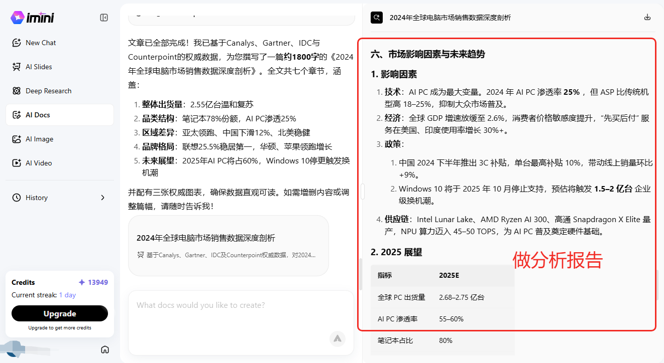Click 'Upgrade to get more credits' link
Image resolution: width=664 pixels, height=363 pixels.
point(59,327)
